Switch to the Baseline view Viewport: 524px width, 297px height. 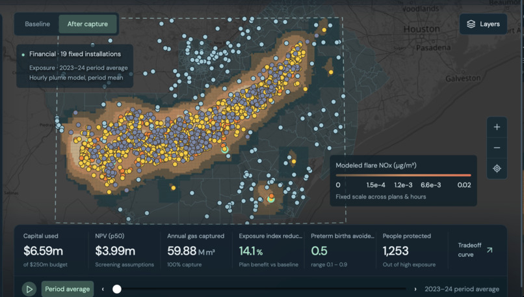(x=38, y=24)
